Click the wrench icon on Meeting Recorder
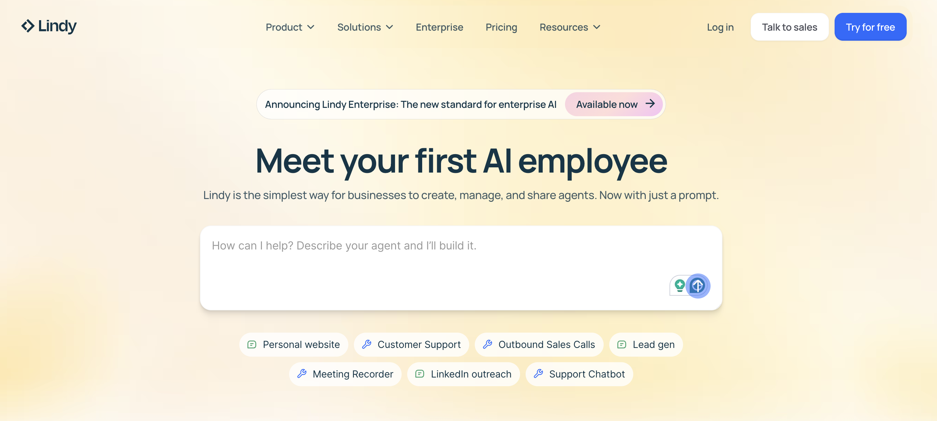This screenshot has width=937, height=421. click(x=302, y=373)
